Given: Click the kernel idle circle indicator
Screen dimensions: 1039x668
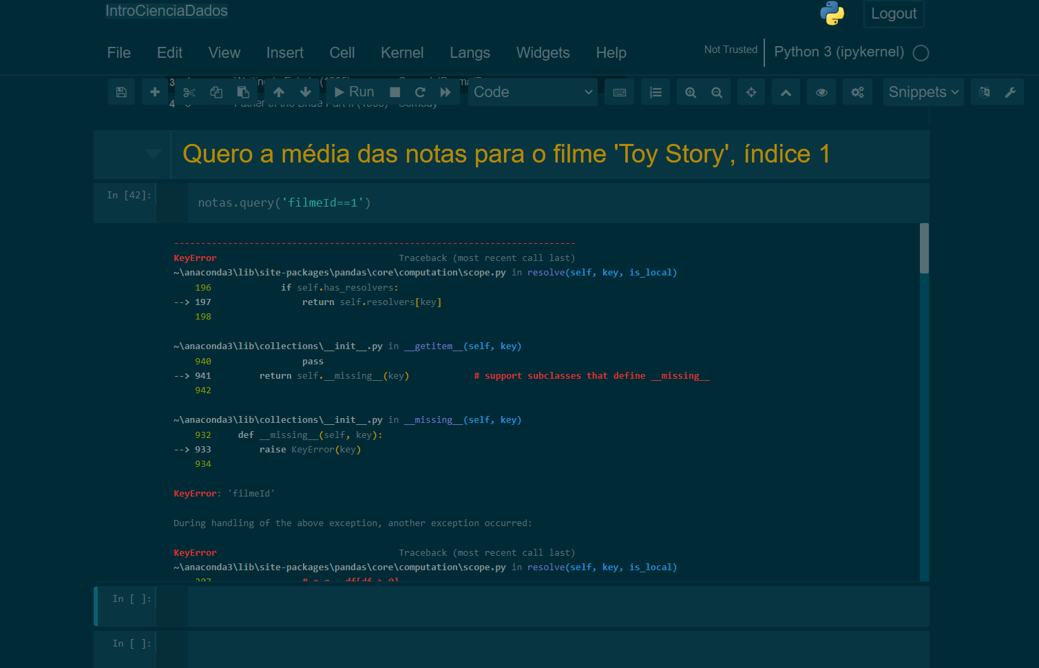Looking at the screenshot, I should click(921, 53).
